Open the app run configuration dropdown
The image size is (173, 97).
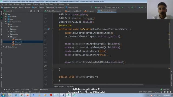[x=98, y=7]
